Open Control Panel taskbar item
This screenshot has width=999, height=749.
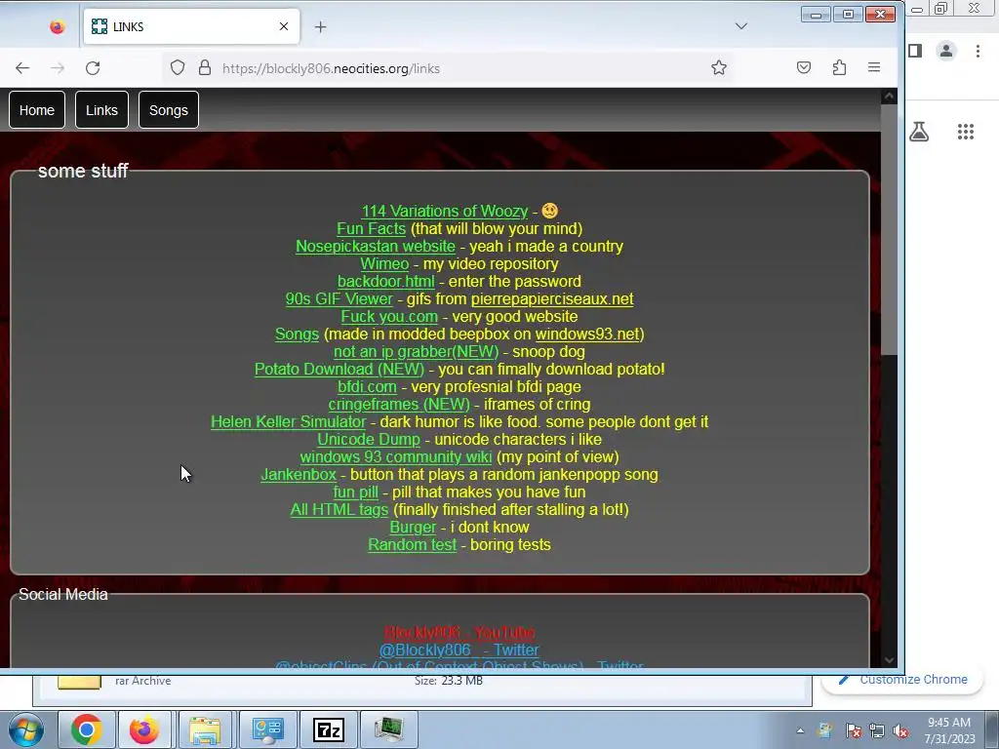coord(267,729)
